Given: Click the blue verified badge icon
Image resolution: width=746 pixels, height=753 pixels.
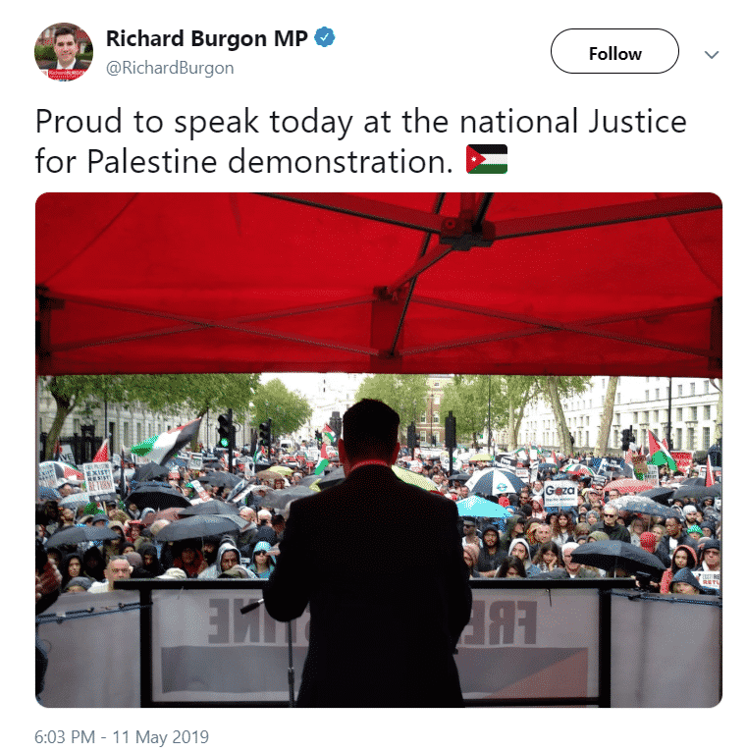Looking at the screenshot, I should point(325,37).
